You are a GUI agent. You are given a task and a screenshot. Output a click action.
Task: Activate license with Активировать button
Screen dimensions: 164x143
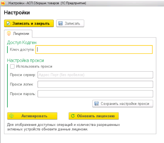(x=32, y=116)
